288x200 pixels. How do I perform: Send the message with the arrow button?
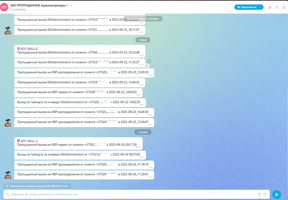click(276, 194)
